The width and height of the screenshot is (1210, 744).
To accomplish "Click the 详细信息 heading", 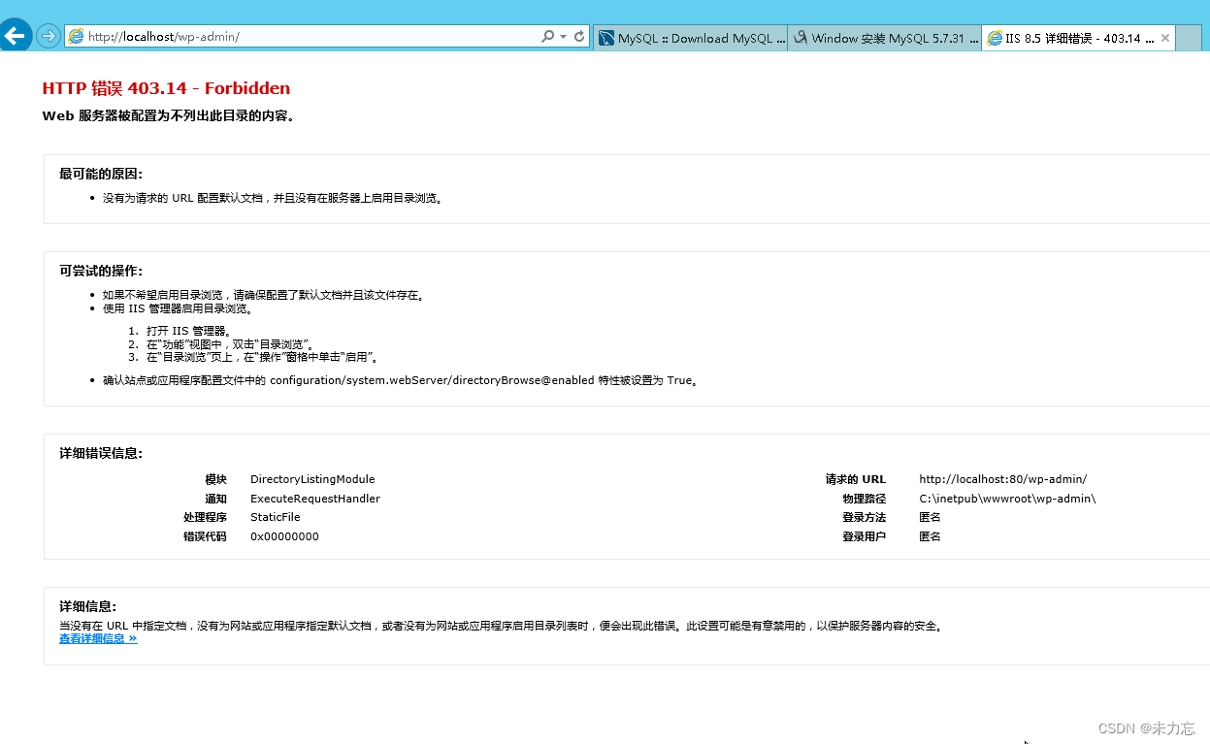I will tap(88, 606).
